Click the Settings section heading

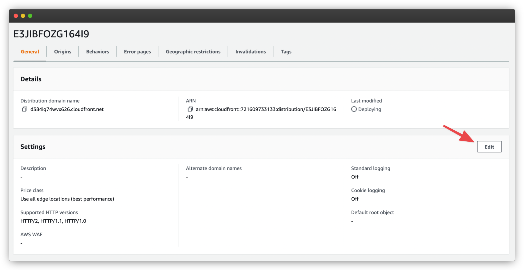(33, 147)
